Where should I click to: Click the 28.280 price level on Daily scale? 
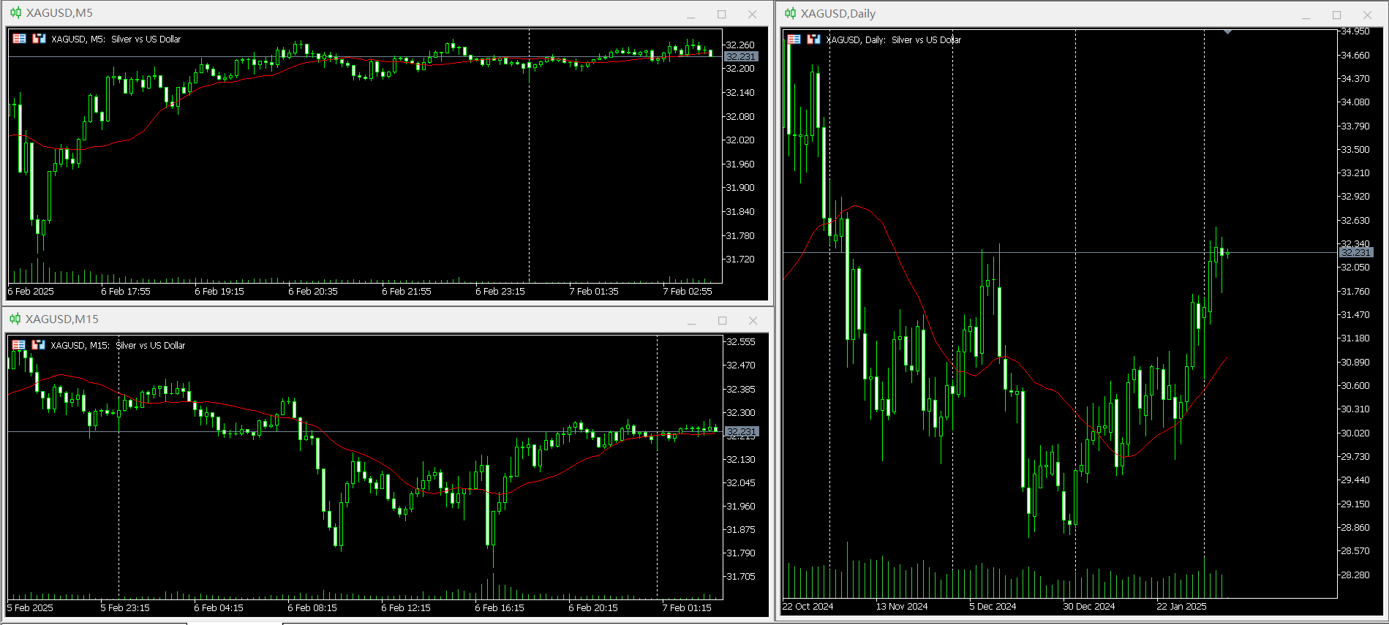point(1355,575)
